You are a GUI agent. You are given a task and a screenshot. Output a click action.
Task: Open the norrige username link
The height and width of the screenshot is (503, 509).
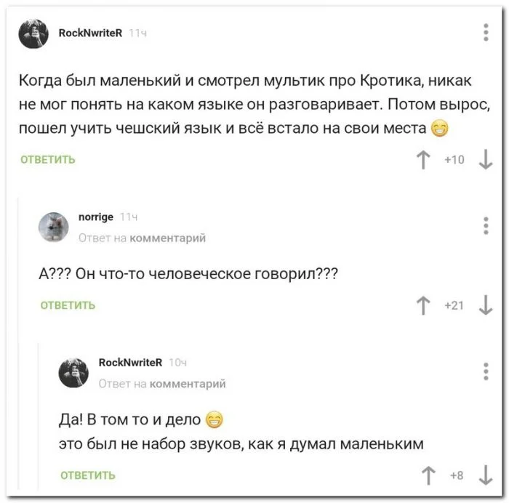click(95, 217)
